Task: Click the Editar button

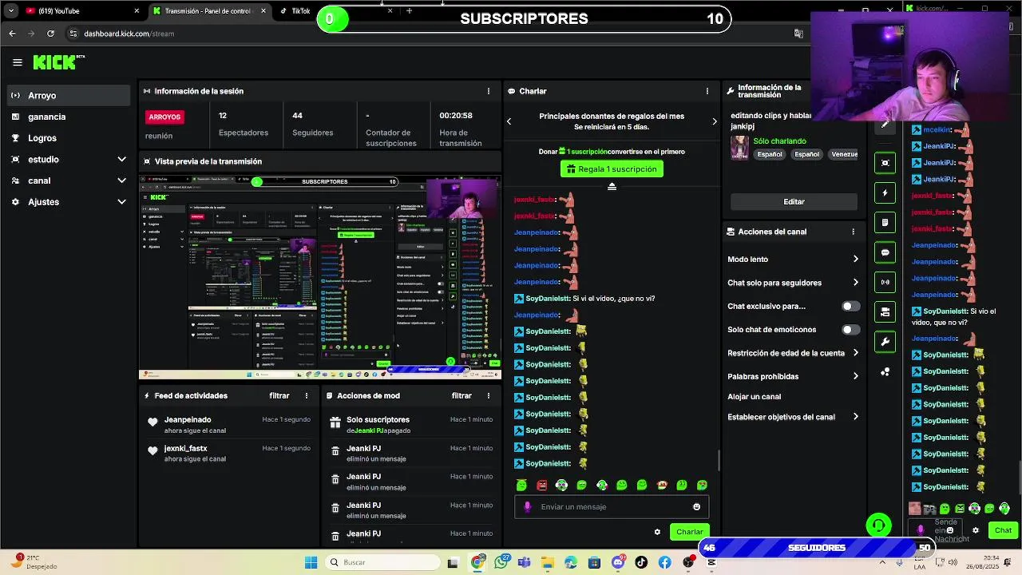Action: tap(794, 202)
